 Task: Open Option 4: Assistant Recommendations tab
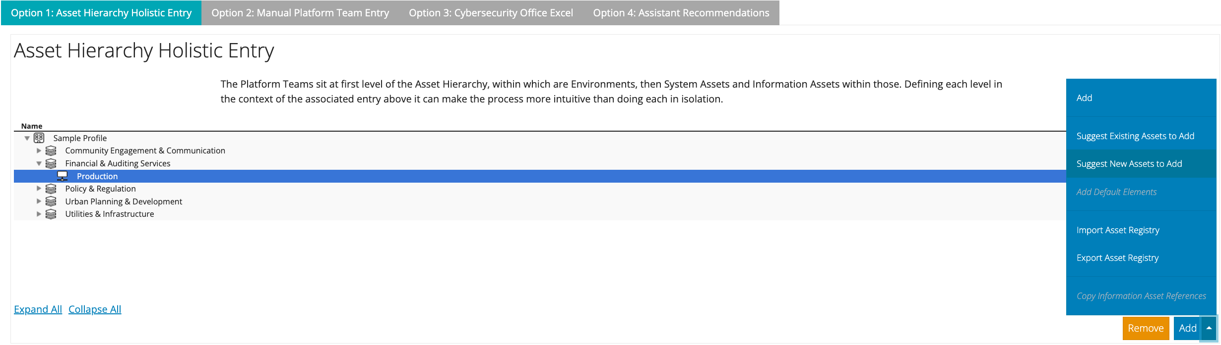(681, 13)
